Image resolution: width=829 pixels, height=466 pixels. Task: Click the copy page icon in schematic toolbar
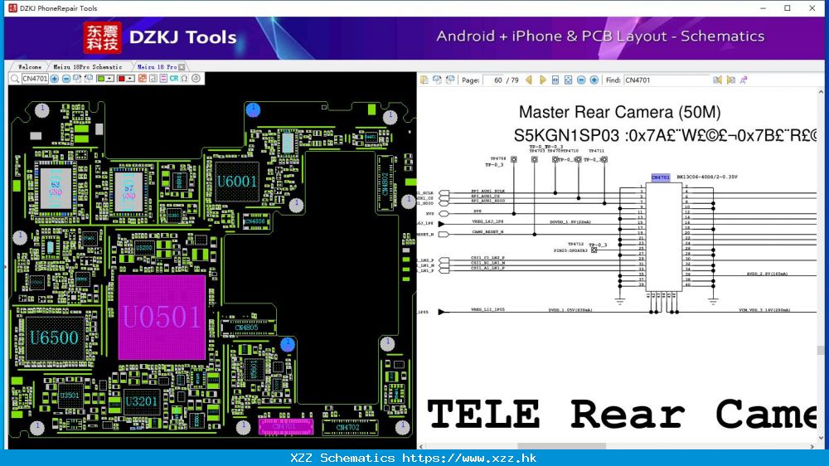(424, 80)
